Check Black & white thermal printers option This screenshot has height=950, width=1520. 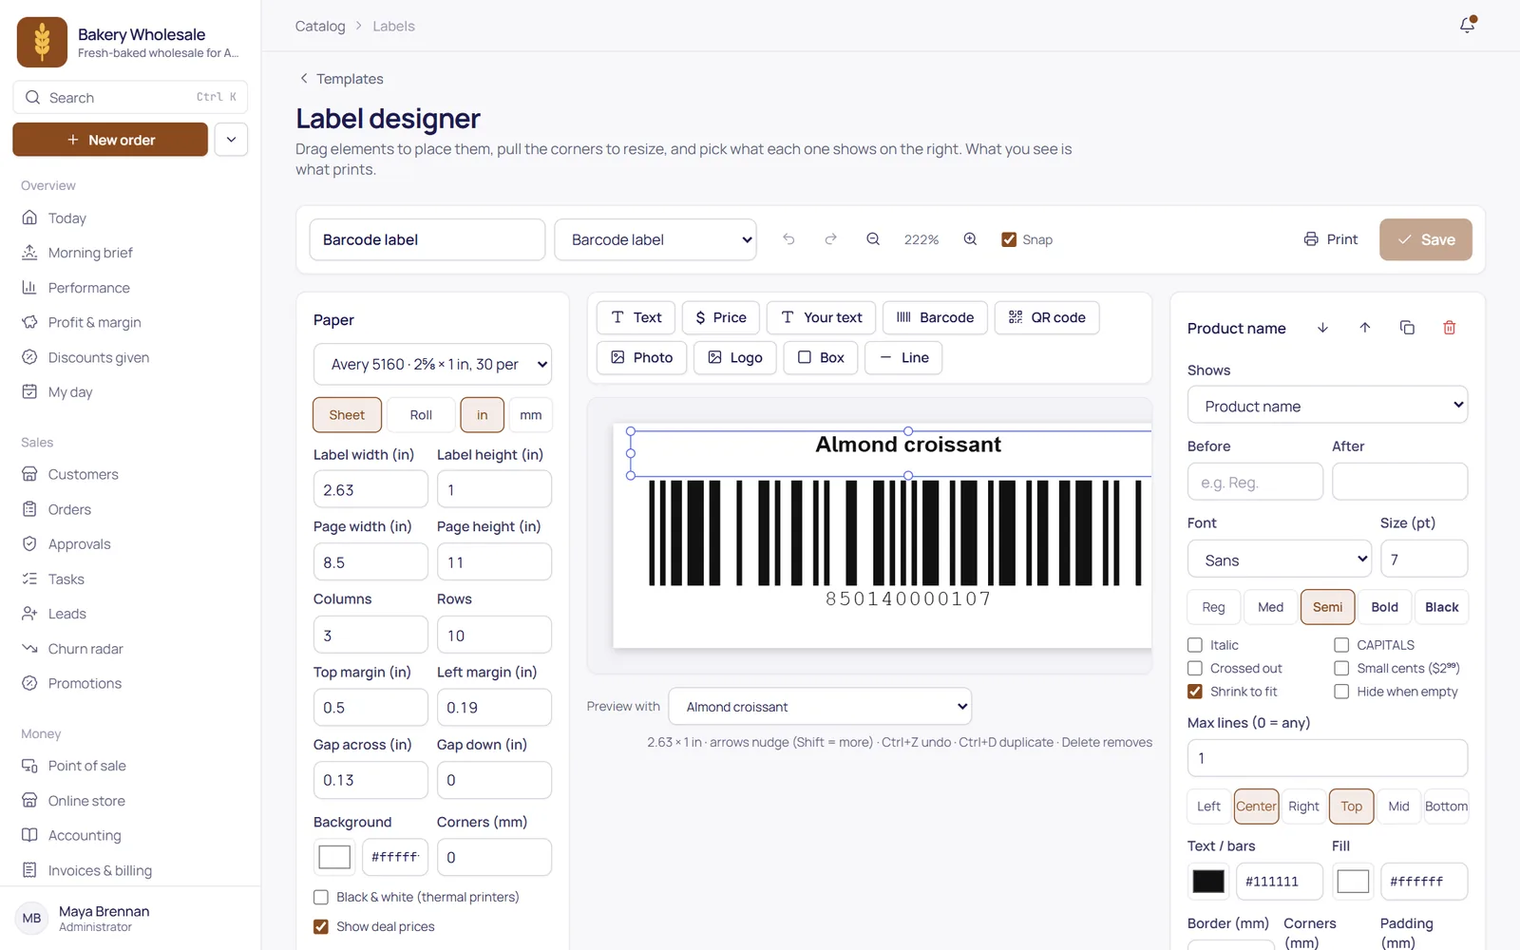tap(321, 897)
